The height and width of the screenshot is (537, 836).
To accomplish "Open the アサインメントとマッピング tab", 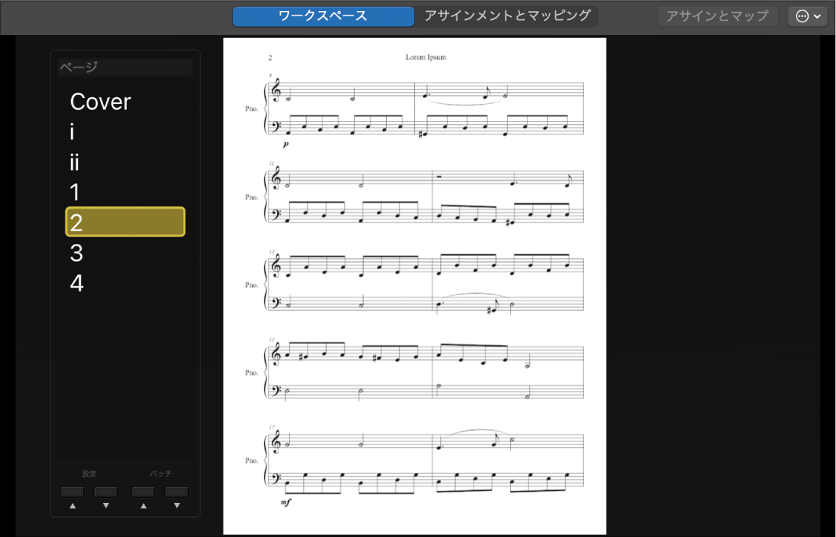I will pyautogui.click(x=506, y=15).
